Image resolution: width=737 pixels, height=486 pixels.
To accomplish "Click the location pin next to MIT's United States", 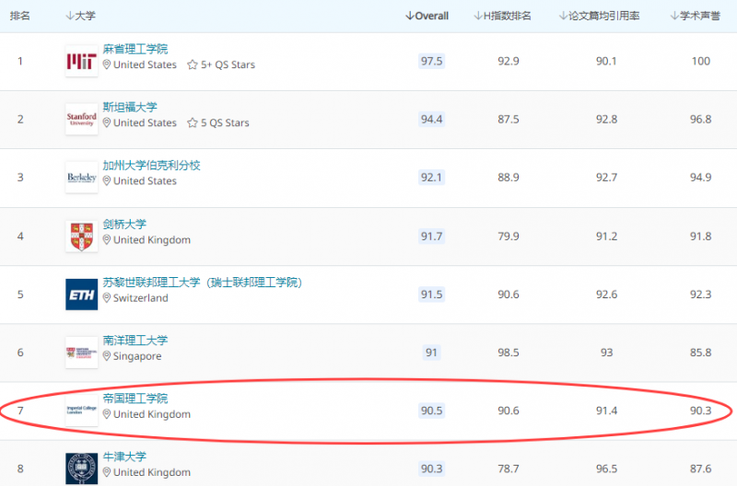I will [x=107, y=64].
